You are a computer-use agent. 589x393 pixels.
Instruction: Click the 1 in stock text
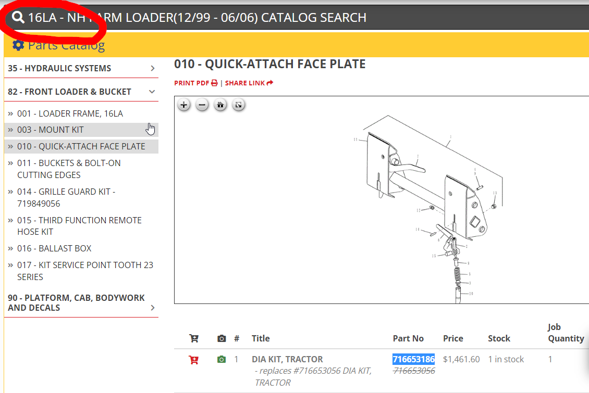click(x=506, y=359)
